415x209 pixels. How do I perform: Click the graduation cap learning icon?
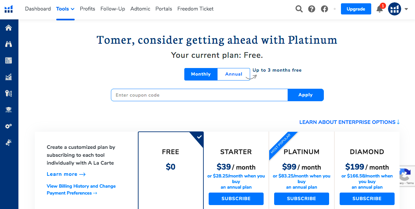pyautogui.click(x=9, y=110)
